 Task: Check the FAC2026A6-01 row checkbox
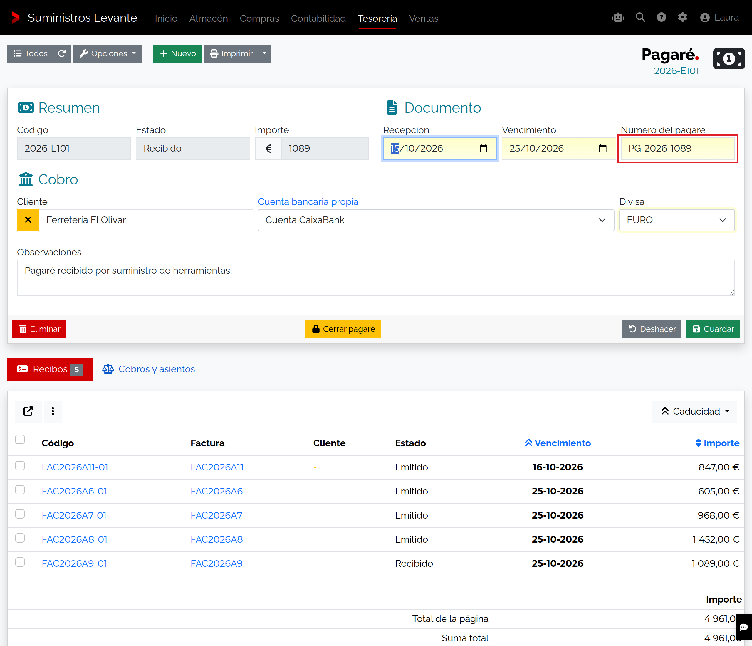click(x=20, y=490)
